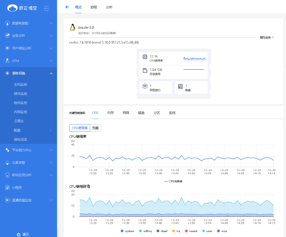Image resolution: width=286 pixels, height=237 pixels.
Task: Open the 内存 metrics tab
Action: click(111, 113)
